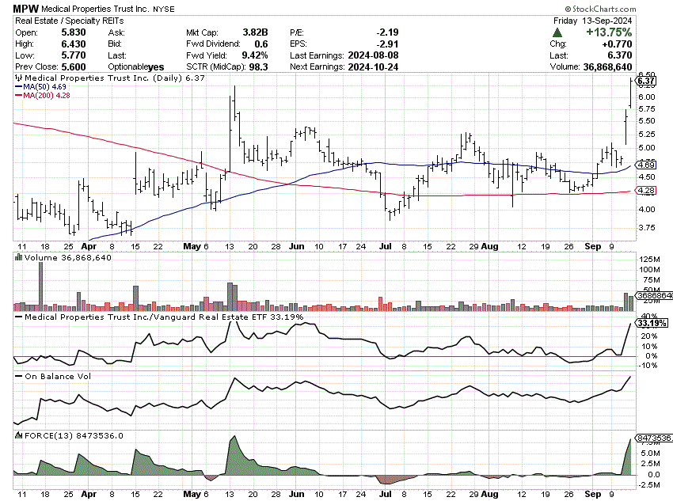Click the EPS value -2.91

point(387,44)
